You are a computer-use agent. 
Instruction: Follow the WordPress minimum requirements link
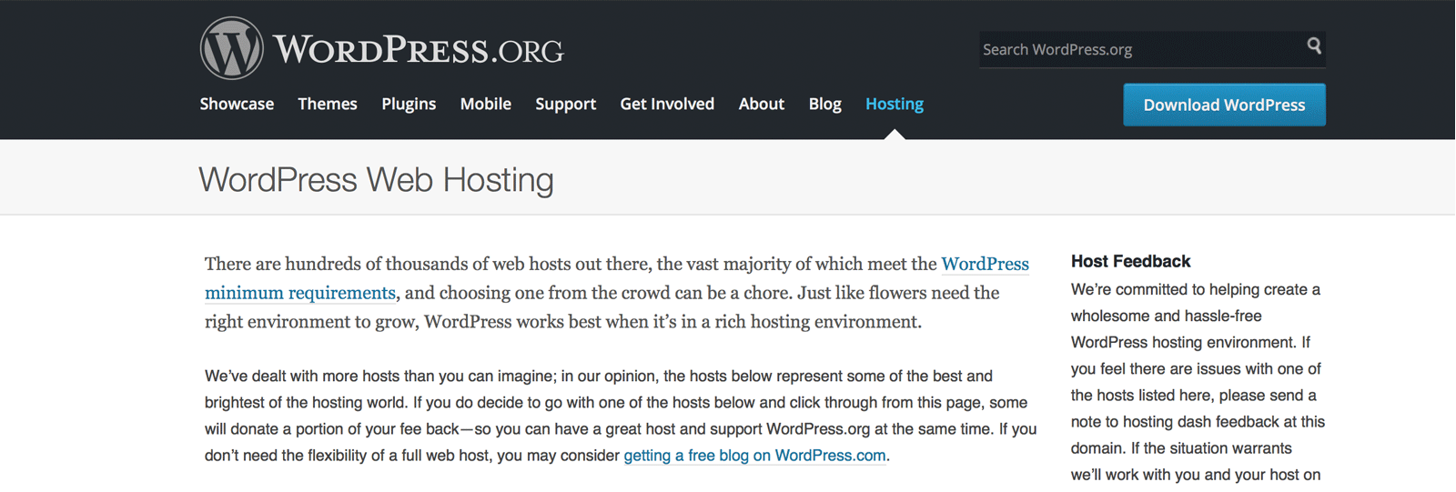[299, 293]
